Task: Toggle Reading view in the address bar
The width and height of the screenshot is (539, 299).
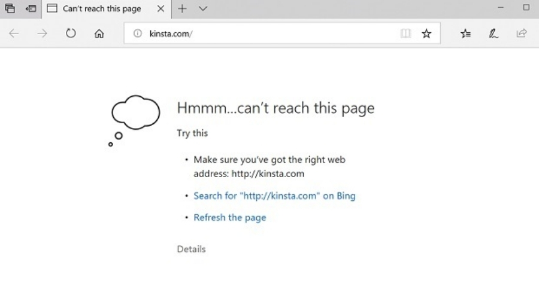Action: click(405, 33)
